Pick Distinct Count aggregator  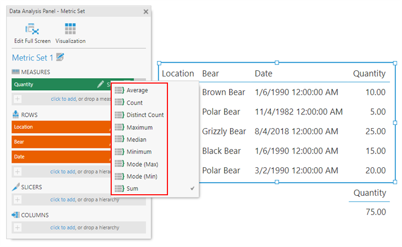click(139, 115)
